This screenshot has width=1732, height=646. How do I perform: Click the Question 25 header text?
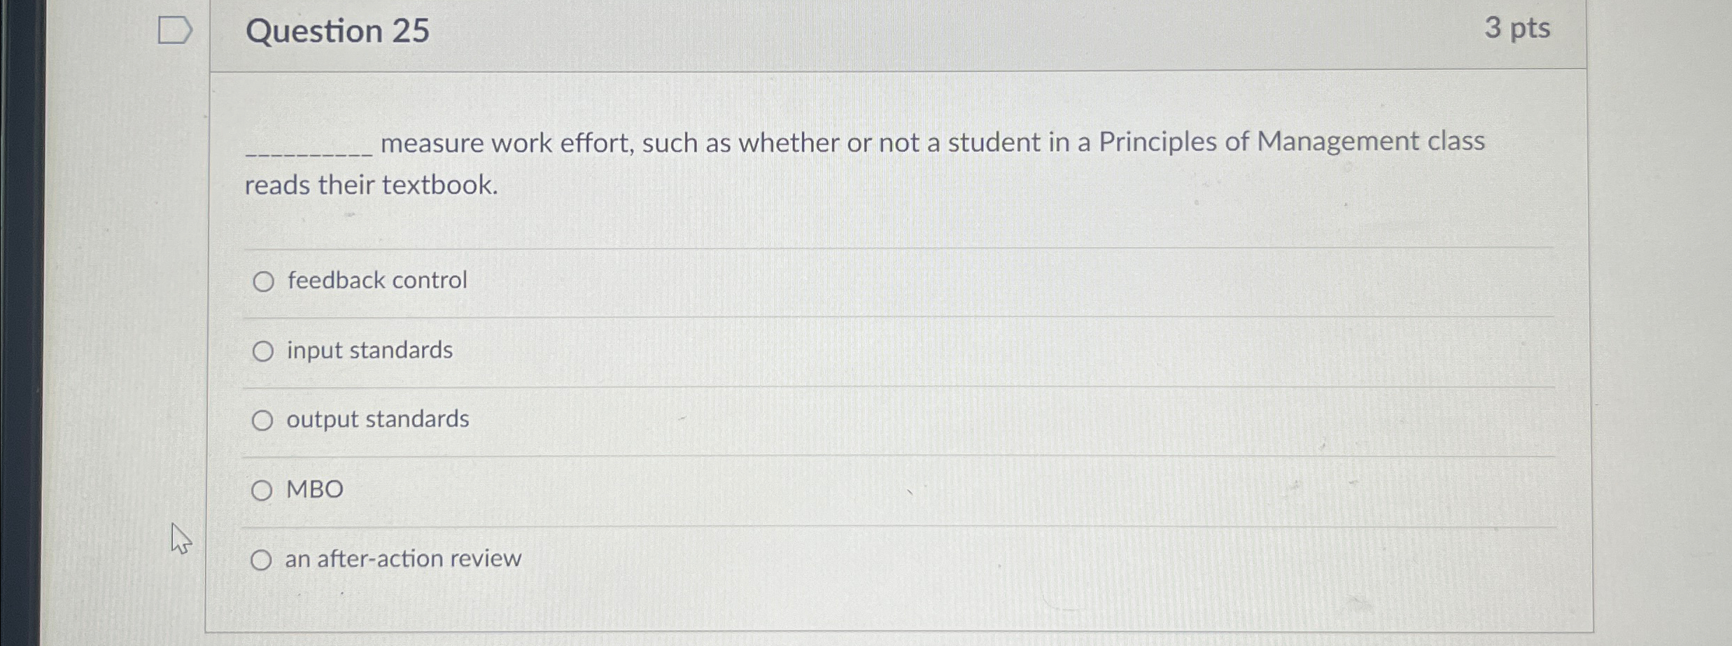[333, 31]
